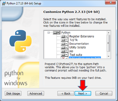118x101 pixels.
Task: Open Test suite feature drive icon dropdown
Action: click(x=64, y=55)
